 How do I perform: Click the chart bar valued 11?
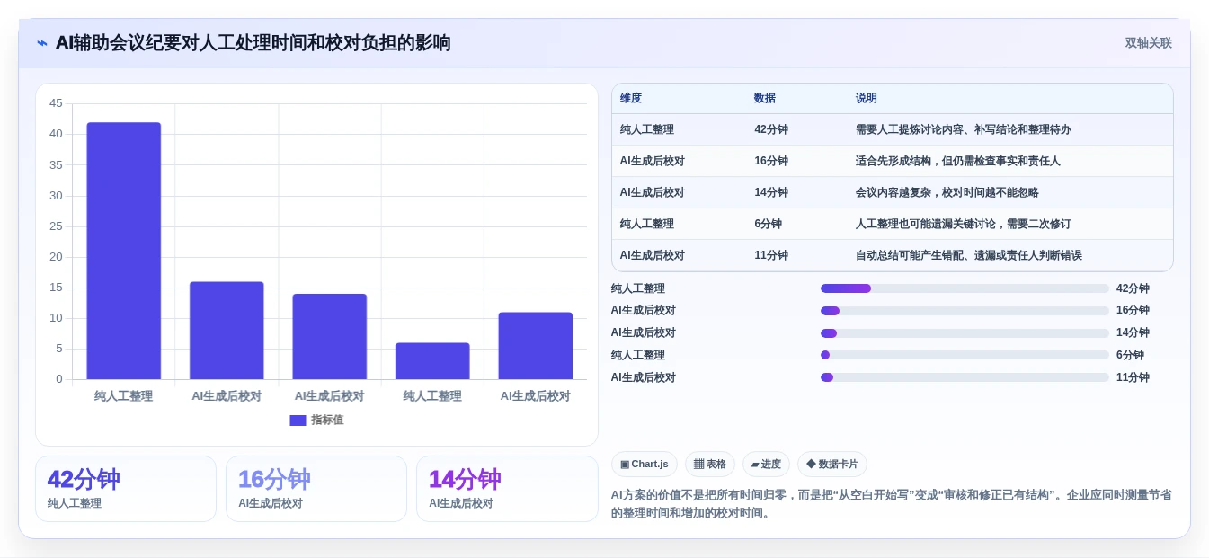click(536, 346)
